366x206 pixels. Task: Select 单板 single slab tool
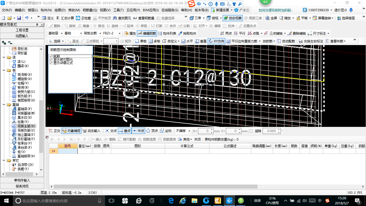click(x=141, y=41)
